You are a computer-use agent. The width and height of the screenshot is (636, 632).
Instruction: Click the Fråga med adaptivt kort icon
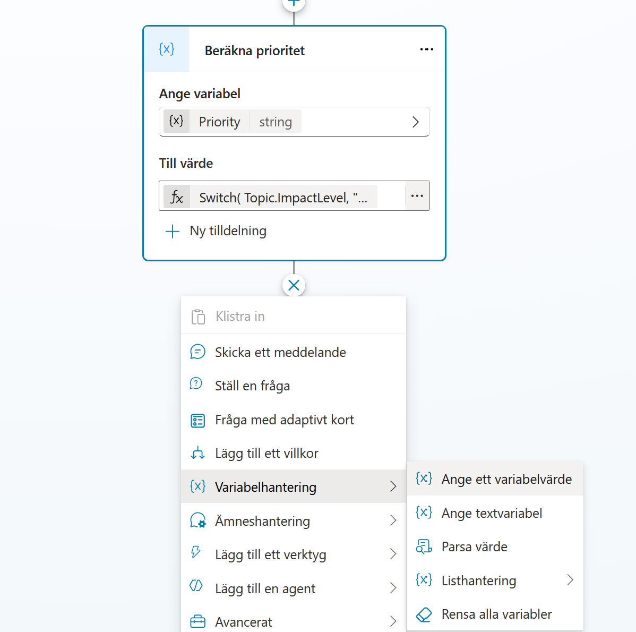[197, 420]
